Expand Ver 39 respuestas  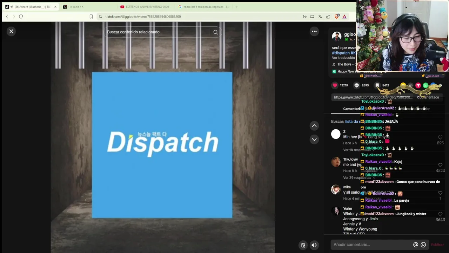coord(358,178)
